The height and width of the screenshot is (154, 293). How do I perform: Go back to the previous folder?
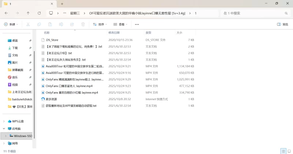pos(6,13)
